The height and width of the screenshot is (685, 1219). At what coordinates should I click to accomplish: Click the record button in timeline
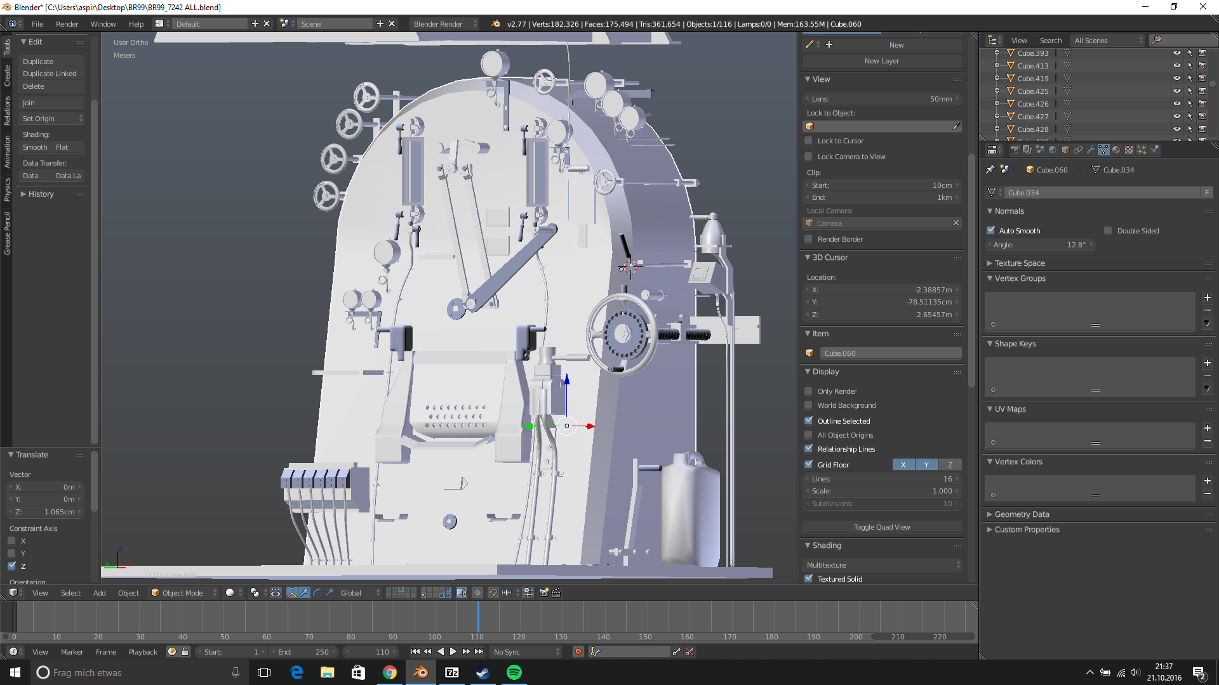[x=578, y=651]
